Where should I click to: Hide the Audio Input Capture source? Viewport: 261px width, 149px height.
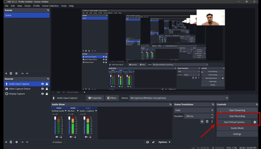42,84
